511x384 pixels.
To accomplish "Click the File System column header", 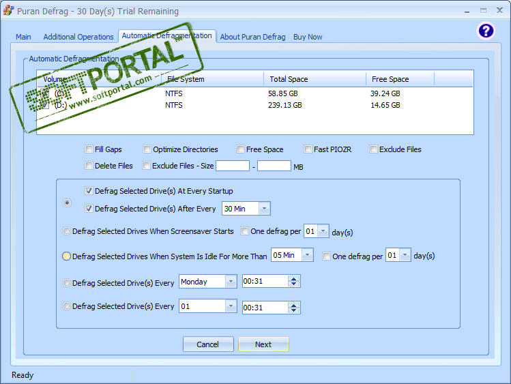I will [x=213, y=79].
